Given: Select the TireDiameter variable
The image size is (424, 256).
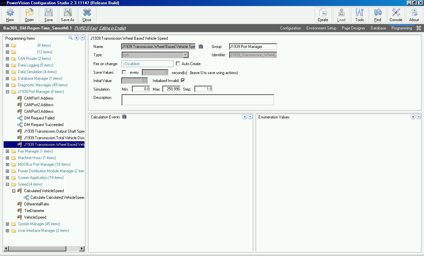Looking at the screenshot, I should pos(34,211).
